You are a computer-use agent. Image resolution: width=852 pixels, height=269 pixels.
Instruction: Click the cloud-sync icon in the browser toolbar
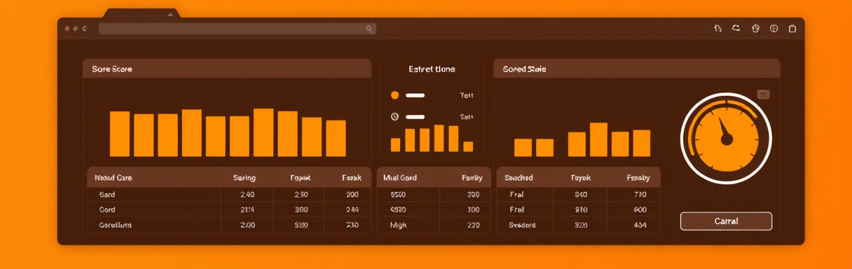click(736, 29)
